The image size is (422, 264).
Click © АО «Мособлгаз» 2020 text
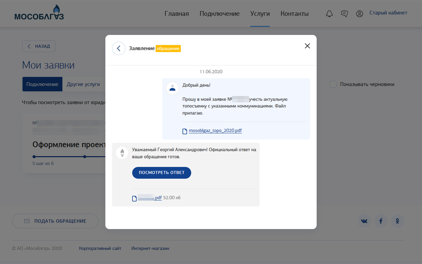tap(37, 248)
